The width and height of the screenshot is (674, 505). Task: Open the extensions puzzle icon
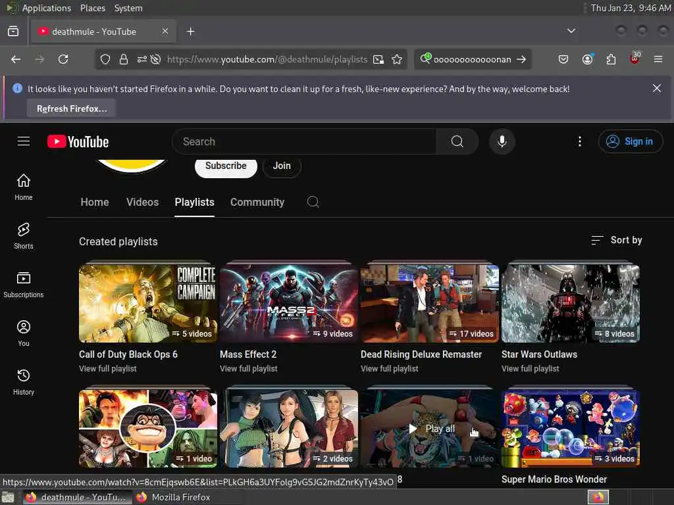pyautogui.click(x=611, y=59)
